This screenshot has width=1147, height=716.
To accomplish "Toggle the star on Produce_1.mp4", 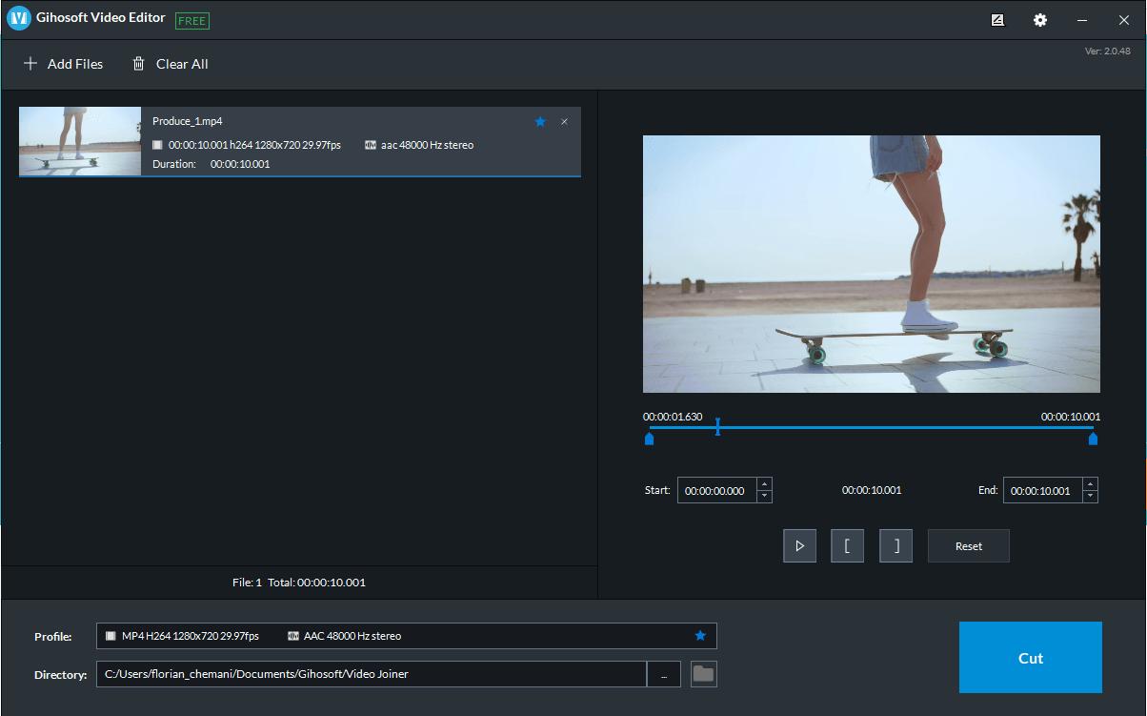I will (x=540, y=122).
